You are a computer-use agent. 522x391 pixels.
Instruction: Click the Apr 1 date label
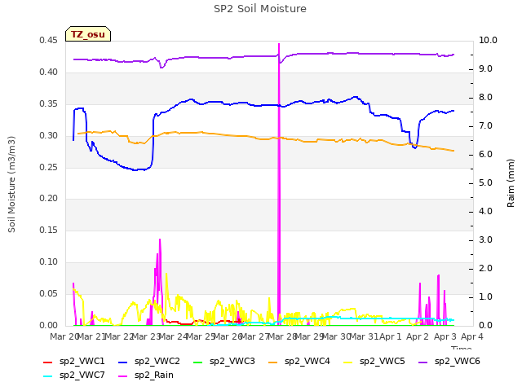click(391, 337)
